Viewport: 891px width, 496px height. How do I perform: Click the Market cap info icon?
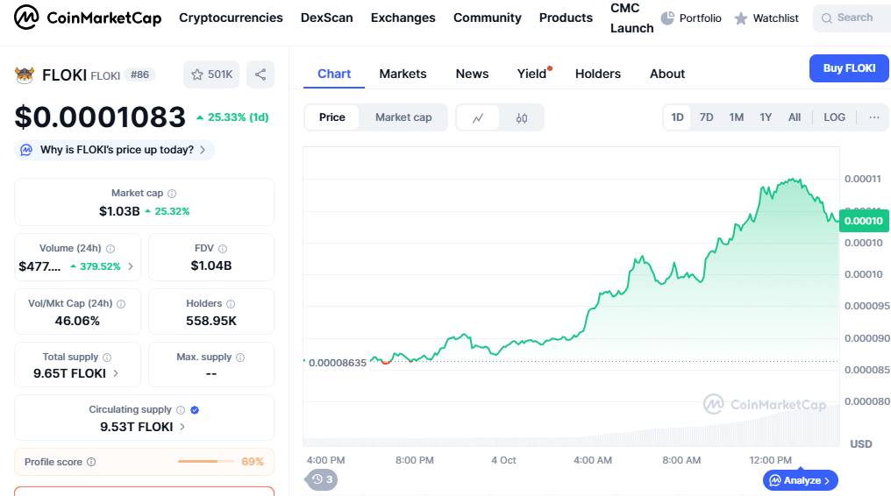point(172,194)
